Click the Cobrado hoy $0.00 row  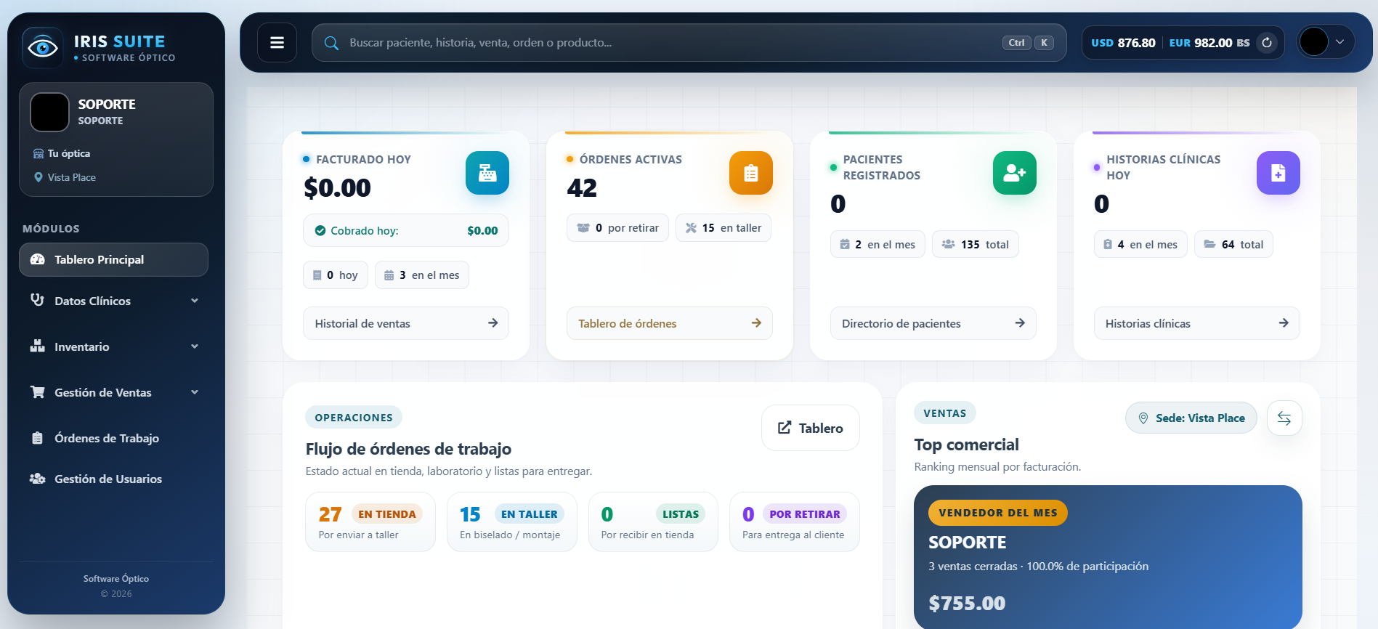(x=406, y=230)
